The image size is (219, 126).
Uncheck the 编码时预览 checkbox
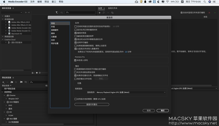click(76, 33)
